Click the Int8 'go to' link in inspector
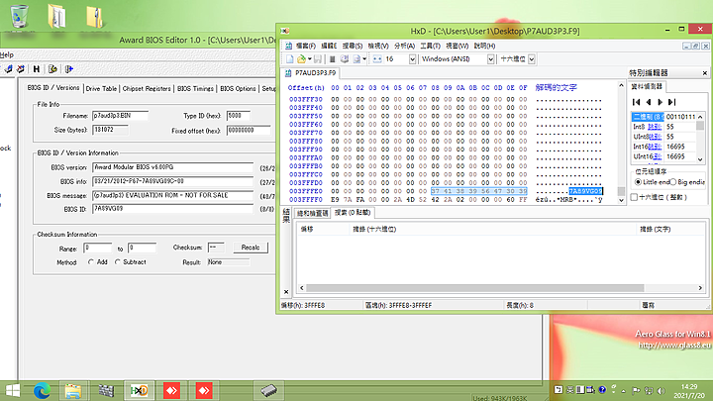Image resolution: width=713 pixels, height=401 pixels. point(655,127)
